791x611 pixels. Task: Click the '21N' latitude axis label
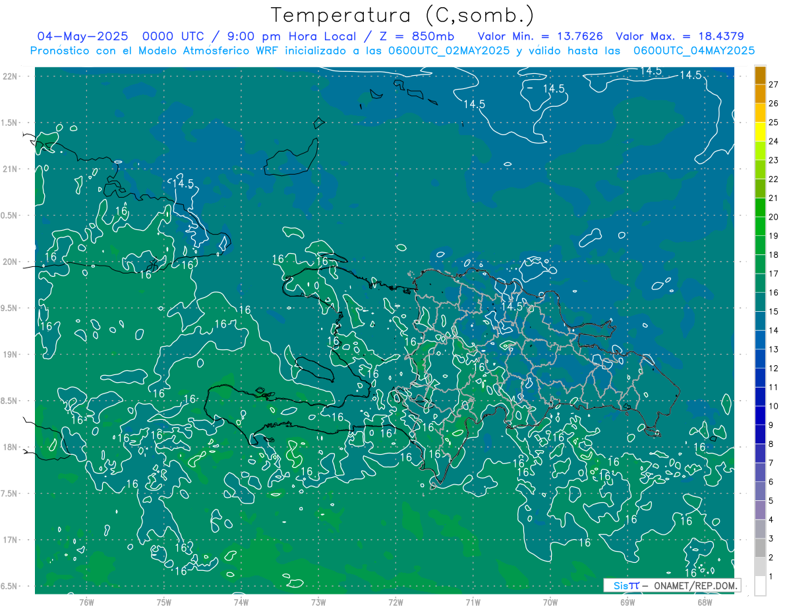(x=11, y=169)
